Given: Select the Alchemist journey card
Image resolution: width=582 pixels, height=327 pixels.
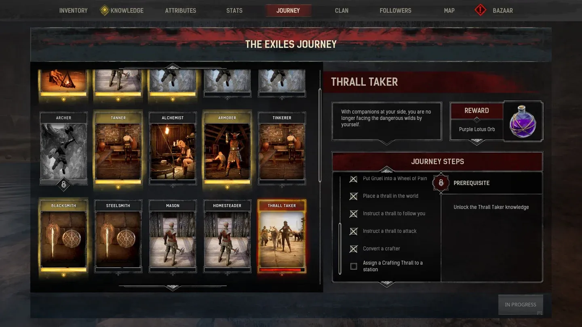Looking at the screenshot, I should coord(173,149).
